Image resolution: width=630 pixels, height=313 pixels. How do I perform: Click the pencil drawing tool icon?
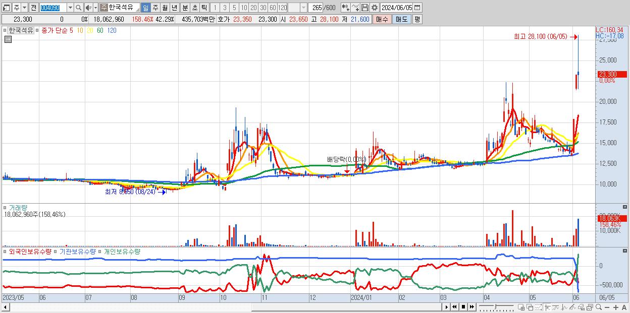pyautogui.click(x=572, y=307)
